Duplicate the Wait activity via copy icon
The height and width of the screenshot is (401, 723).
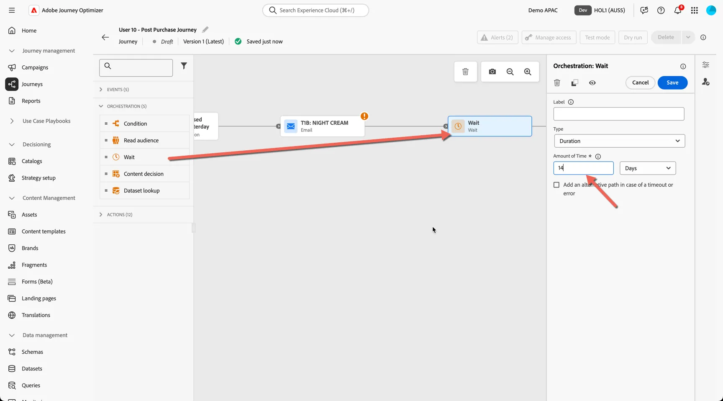click(x=574, y=83)
